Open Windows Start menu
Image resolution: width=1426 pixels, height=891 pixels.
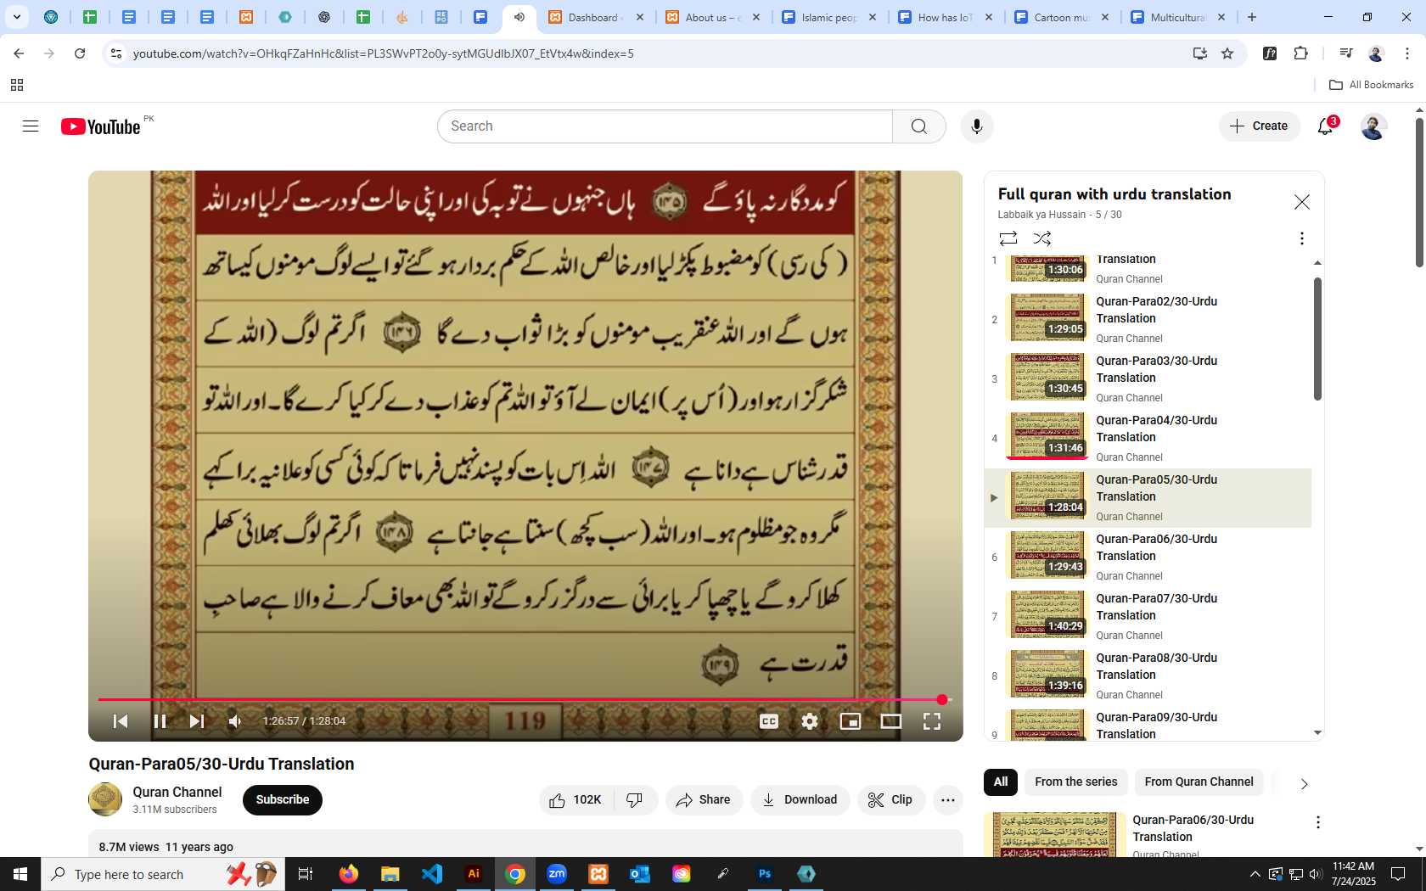click(20, 874)
